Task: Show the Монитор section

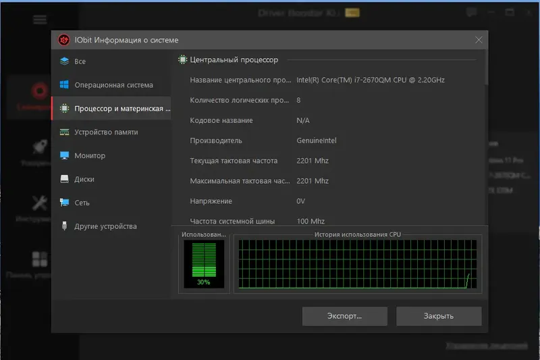Action: coord(111,155)
